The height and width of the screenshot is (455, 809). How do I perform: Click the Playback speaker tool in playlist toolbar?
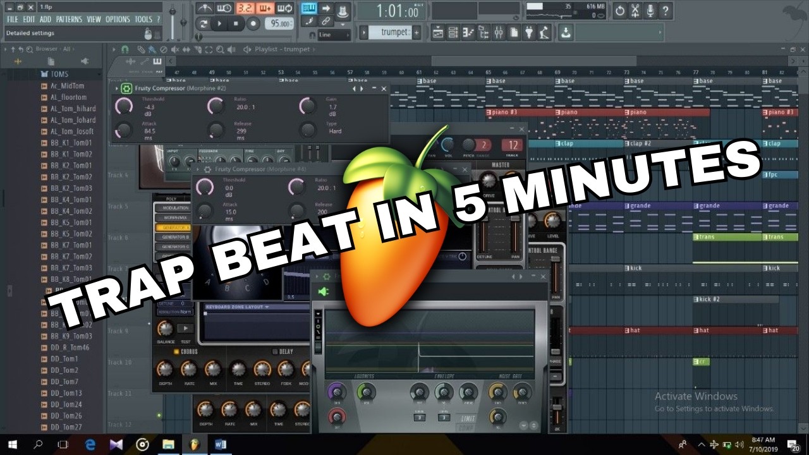coord(232,49)
